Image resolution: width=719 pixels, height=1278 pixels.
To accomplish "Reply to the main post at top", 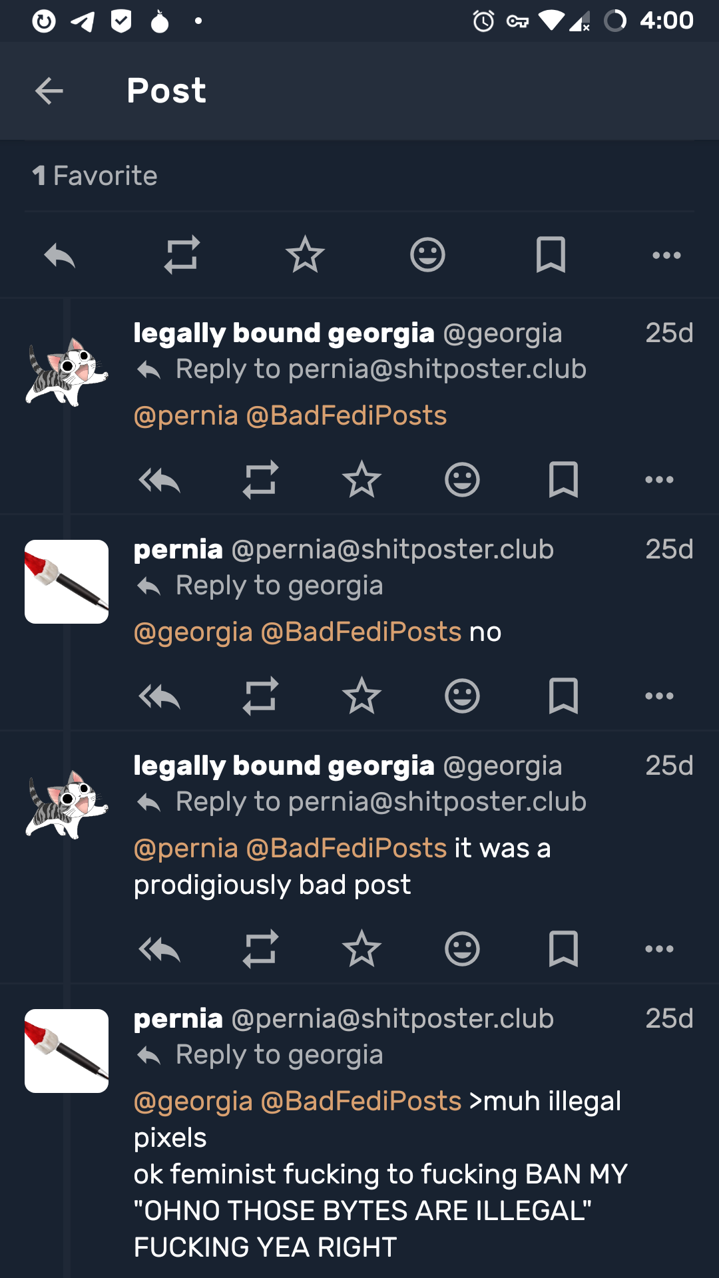I will pos(60,255).
